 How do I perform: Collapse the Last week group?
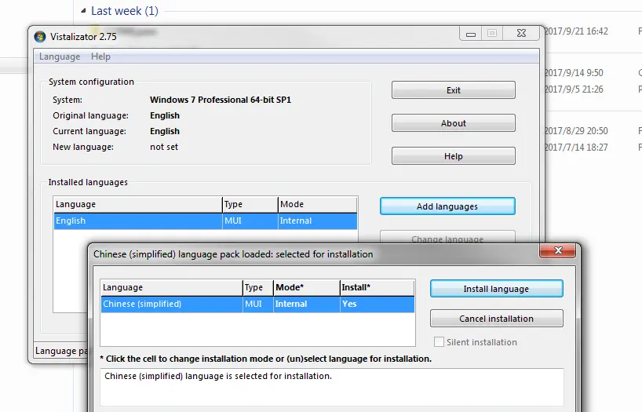(83, 11)
